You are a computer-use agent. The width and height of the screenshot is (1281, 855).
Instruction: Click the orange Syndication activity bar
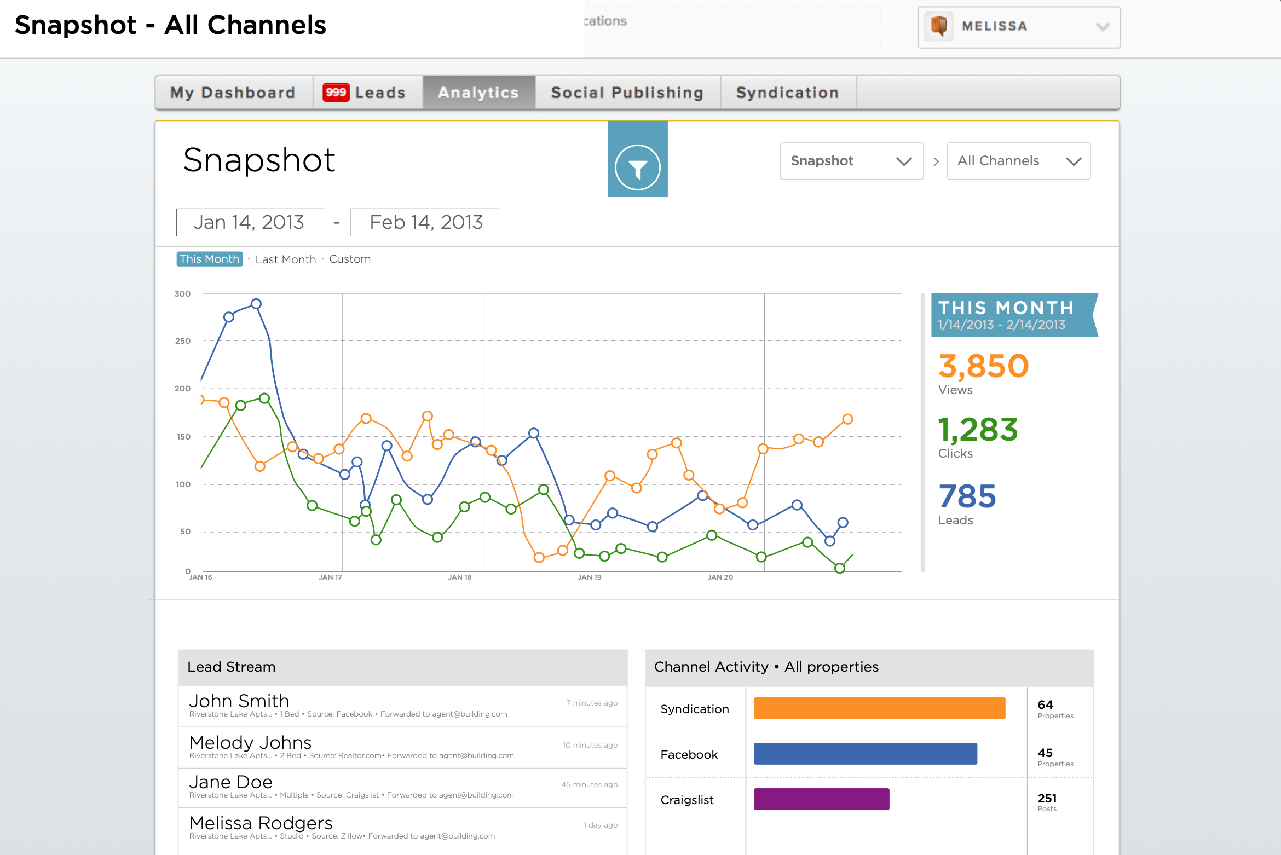point(879,708)
